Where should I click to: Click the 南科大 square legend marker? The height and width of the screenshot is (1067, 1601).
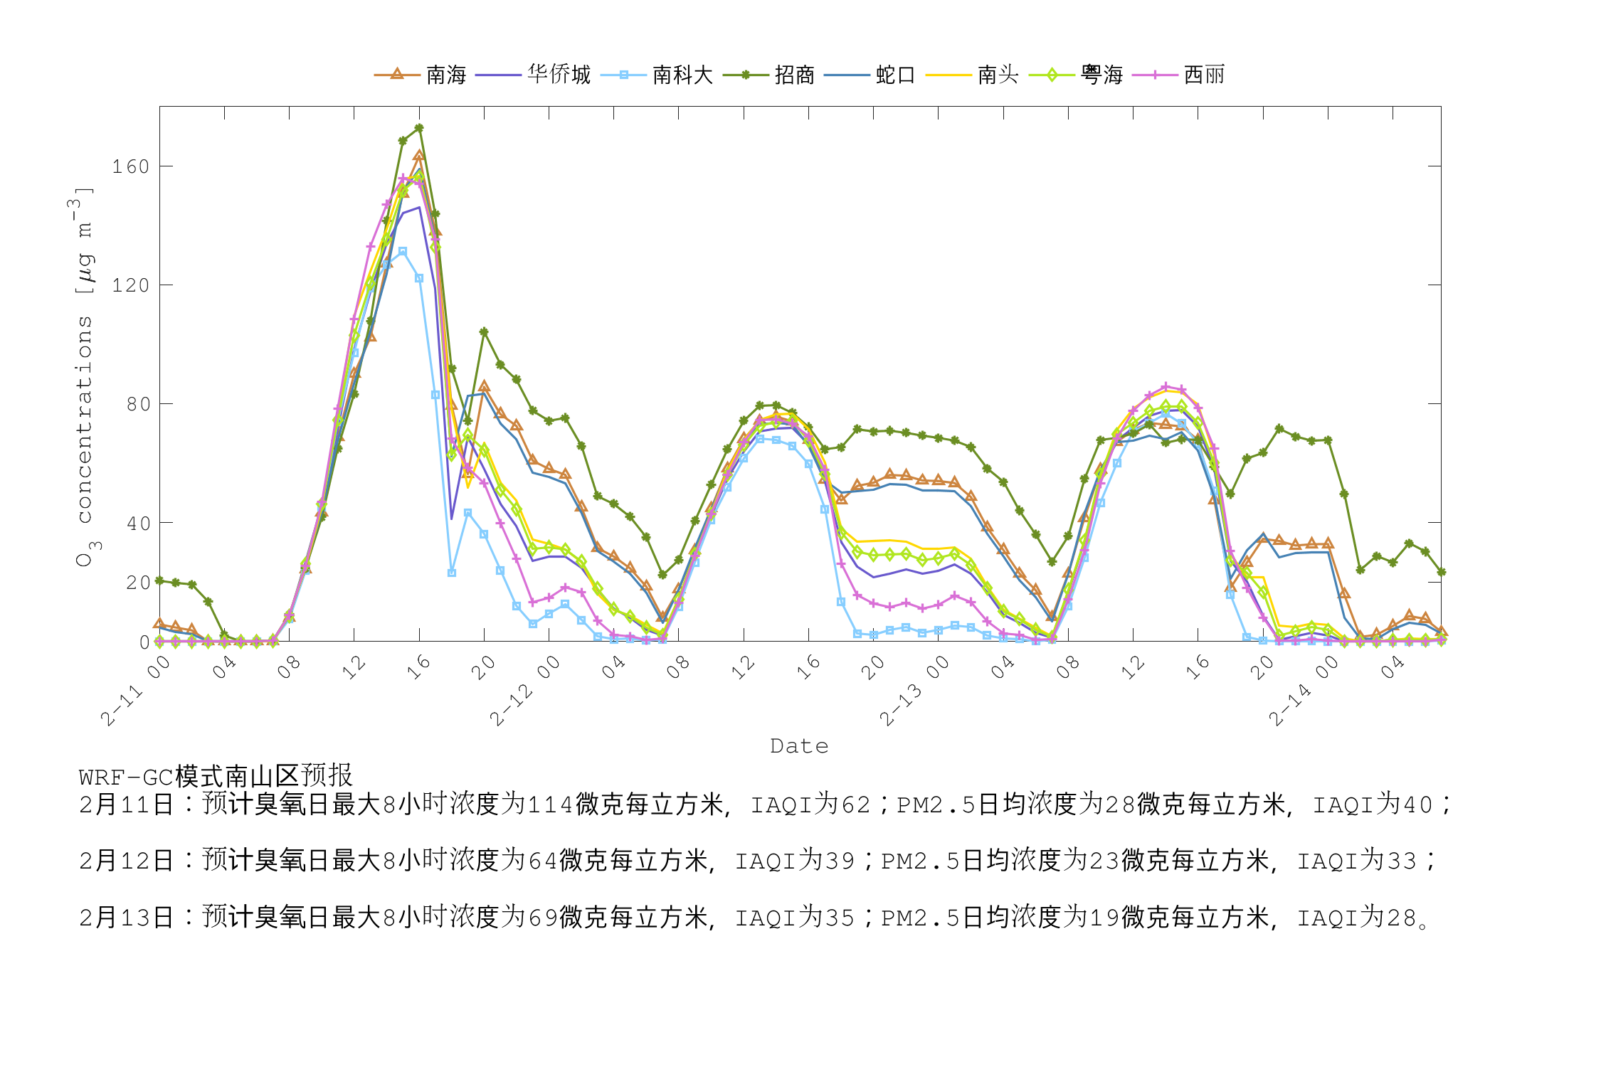[x=623, y=74]
